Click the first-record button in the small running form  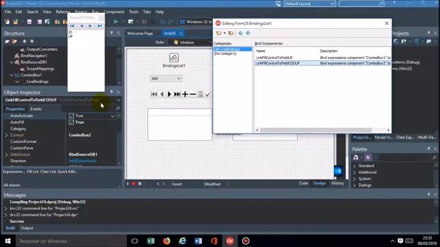click(x=72, y=26)
